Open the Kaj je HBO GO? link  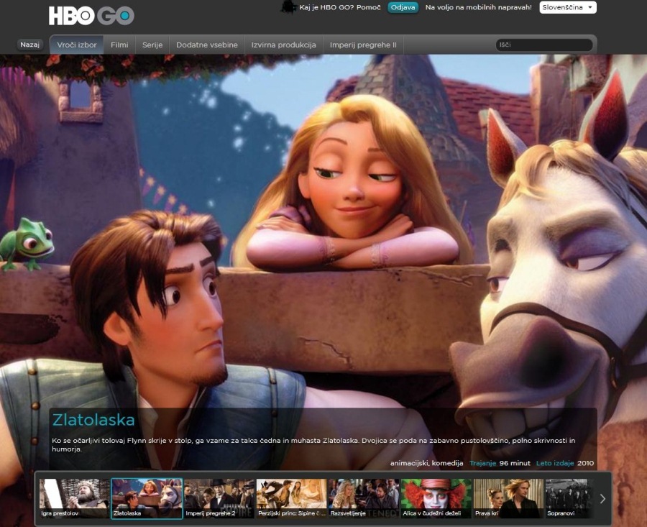coord(326,7)
